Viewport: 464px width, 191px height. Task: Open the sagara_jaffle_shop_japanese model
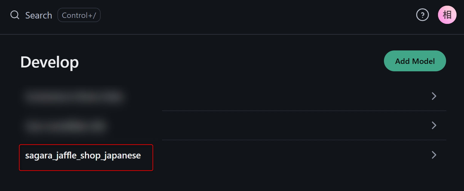tap(83, 156)
